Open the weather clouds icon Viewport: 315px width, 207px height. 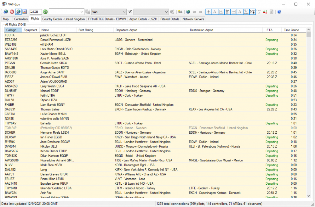(x=180, y=12)
